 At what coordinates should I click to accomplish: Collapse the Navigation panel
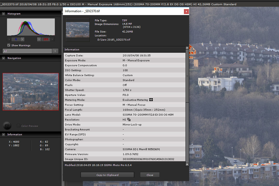(x=3, y=58)
